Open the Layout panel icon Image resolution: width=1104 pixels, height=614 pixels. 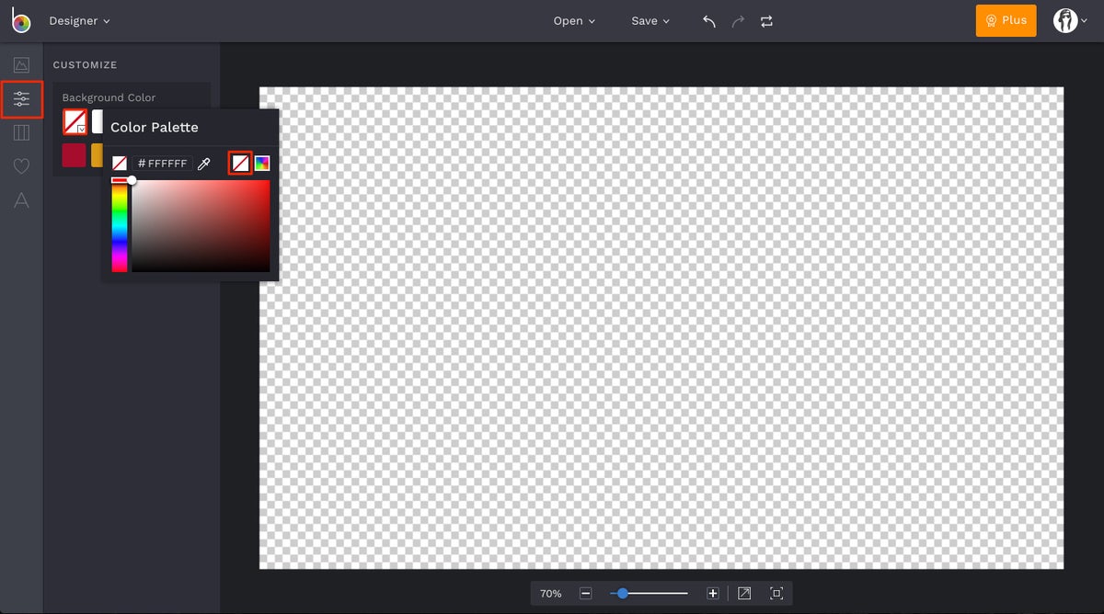click(x=22, y=132)
